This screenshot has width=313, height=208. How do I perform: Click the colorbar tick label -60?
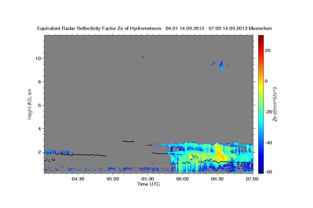tap(268, 172)
